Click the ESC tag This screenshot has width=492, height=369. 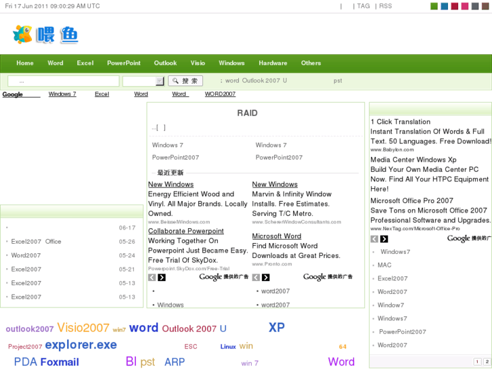click(x=191, y=347)
